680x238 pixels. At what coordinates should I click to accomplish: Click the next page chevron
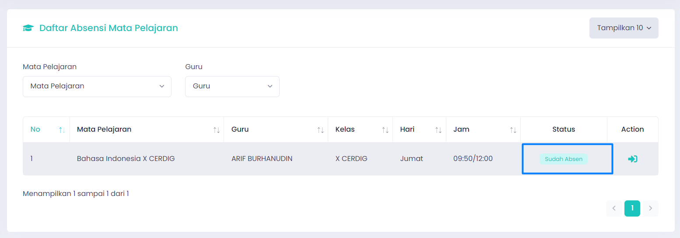pos(651,208)
